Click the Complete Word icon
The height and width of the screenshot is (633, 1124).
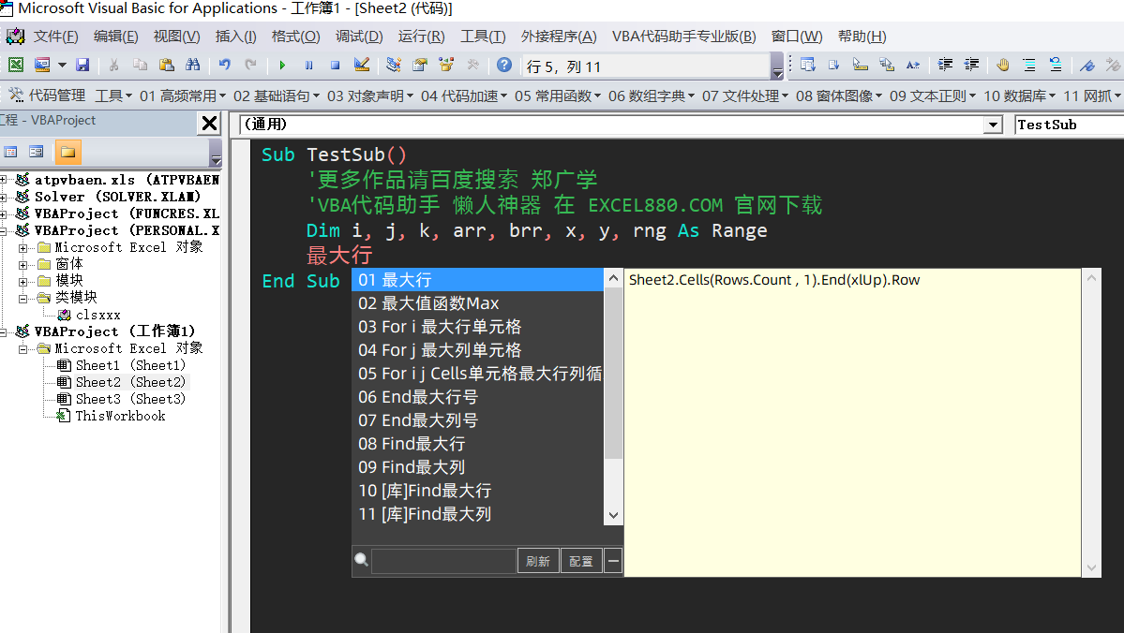click(912, 66)
